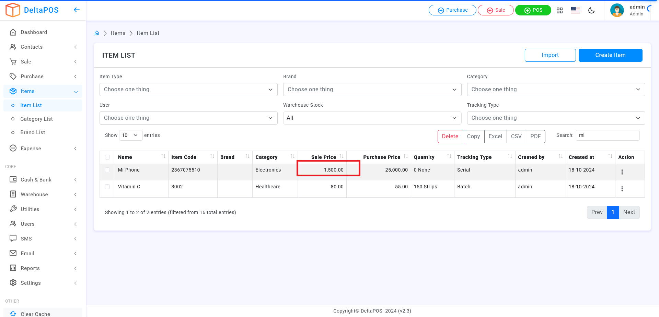Click the admin user avatar
Viewport: 659px width, 317px height.
tap(617, 10)
